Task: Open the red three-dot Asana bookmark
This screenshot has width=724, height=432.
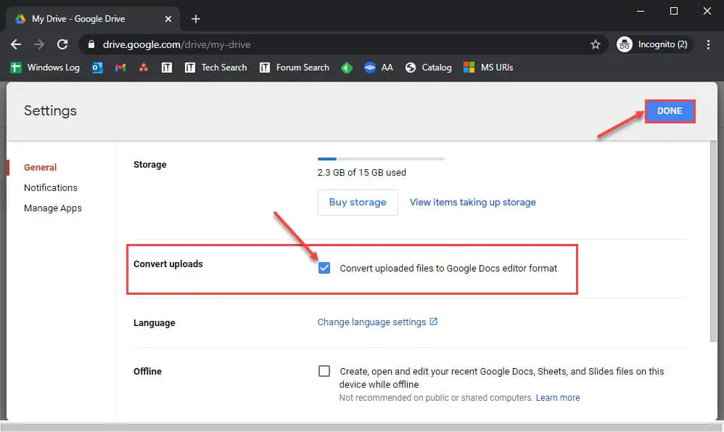Action: (144, 68)
